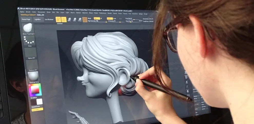
Task: Activate the yellow Draw mode button
Action: point(64,19)
